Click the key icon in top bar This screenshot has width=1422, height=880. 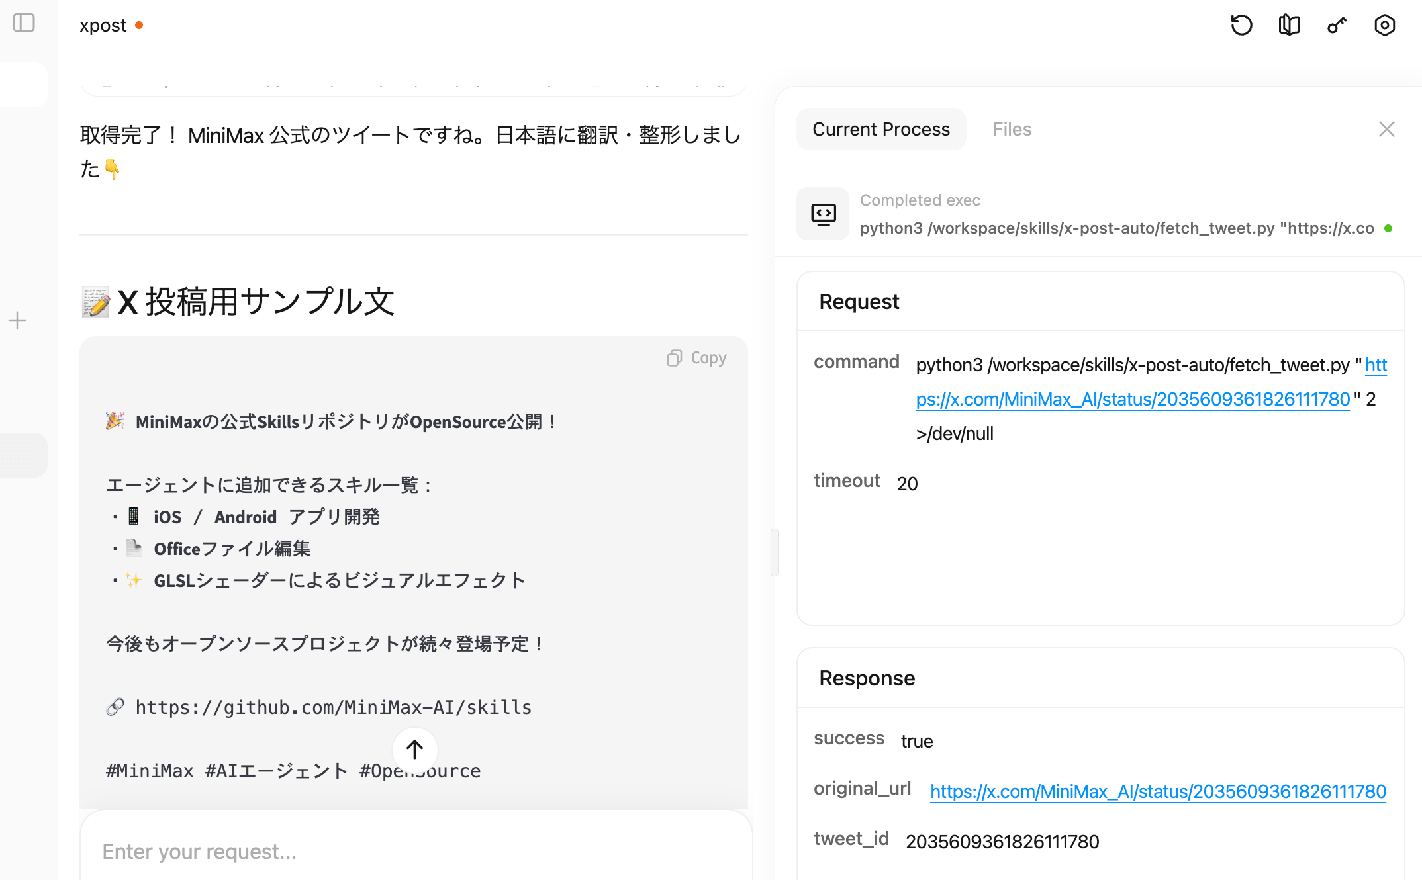(x=1337, y=26)
